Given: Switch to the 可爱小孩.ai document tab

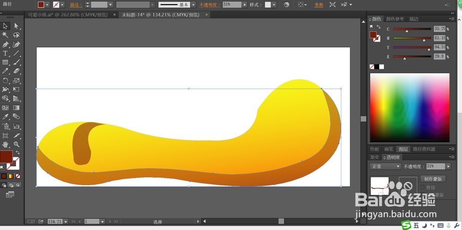Looking at the screenshot, I should coord(67,15).
